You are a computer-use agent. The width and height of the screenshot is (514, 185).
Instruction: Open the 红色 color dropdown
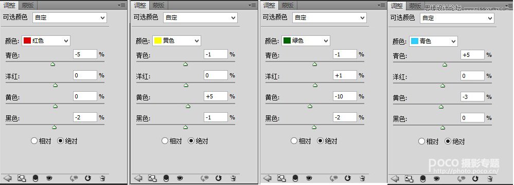46,41
